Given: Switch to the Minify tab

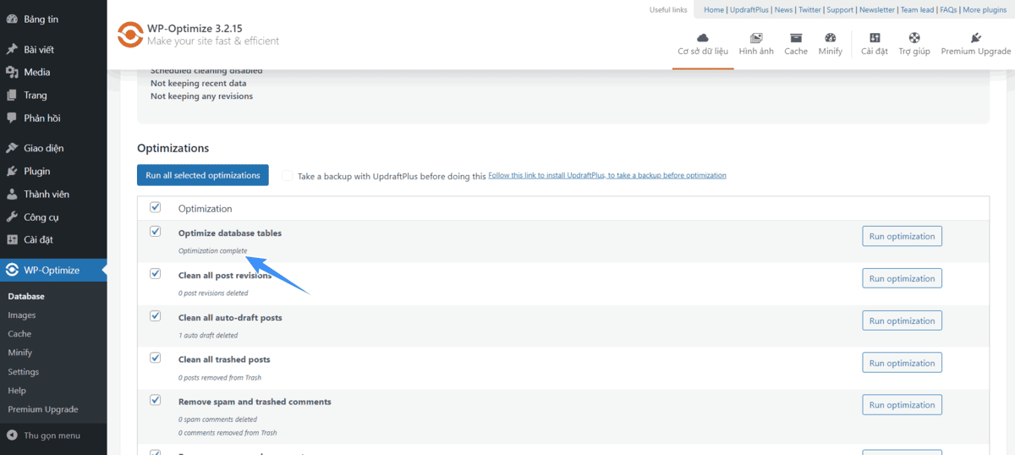Looking at the screenshot, I should tap(831, 45).
